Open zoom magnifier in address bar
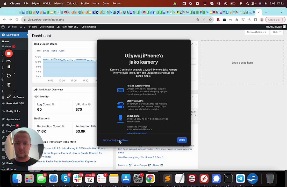Screen dimensions: 287x187 coord(198,20)
